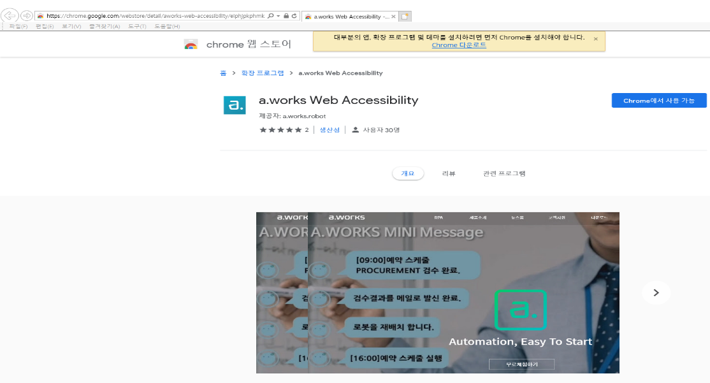Go back with the browser back arrow
The width and height of the screenshot is (710, 383).
[10, 16]
